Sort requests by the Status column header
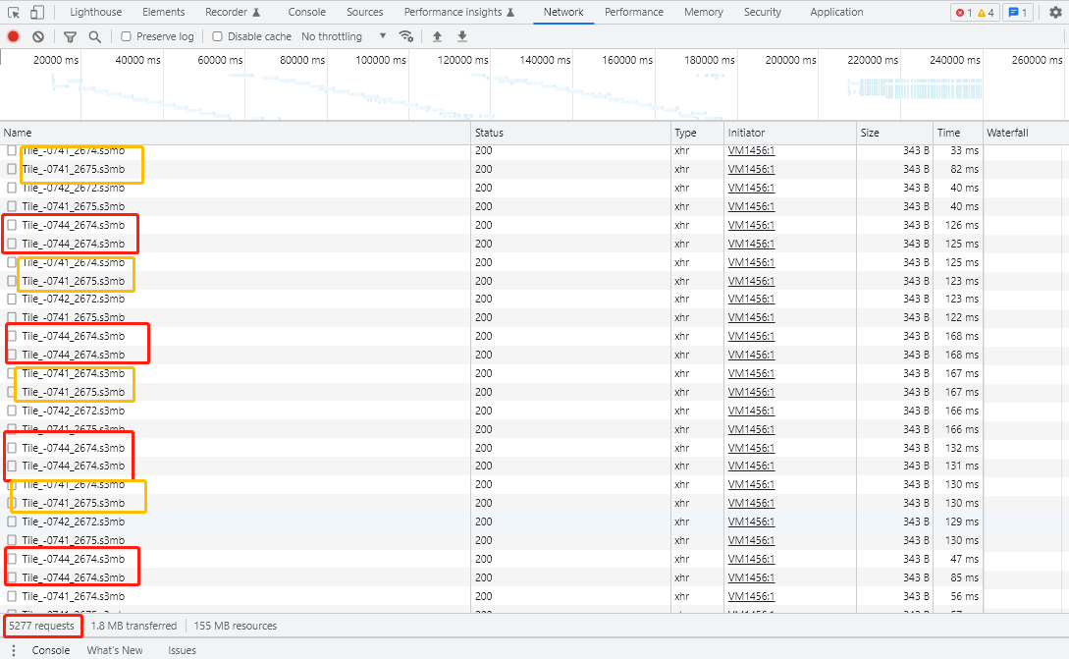The height and width of the screenshot is (659, 1069). tap(570, 133)
